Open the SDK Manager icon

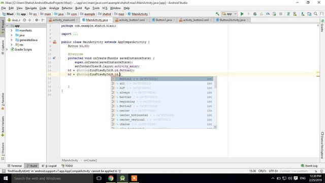[x=303, y=14]
